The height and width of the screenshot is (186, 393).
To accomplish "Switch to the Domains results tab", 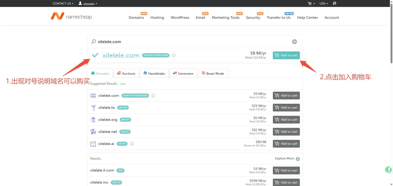I will (x=100, y=73).
